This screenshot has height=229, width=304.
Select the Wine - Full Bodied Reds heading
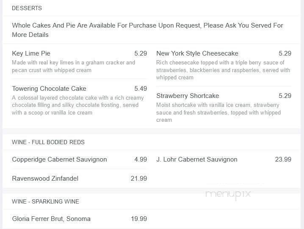click(x=48, y=142)
